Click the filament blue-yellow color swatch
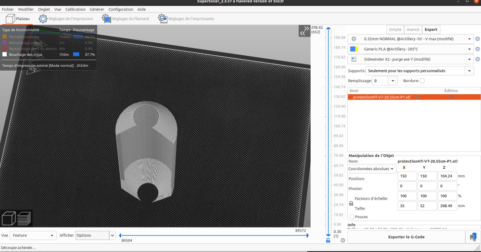 point(354,49)
